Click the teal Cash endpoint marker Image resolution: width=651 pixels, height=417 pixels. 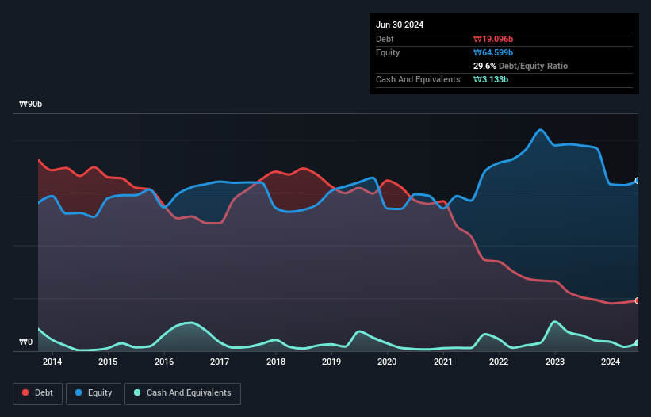click(638, 343)
